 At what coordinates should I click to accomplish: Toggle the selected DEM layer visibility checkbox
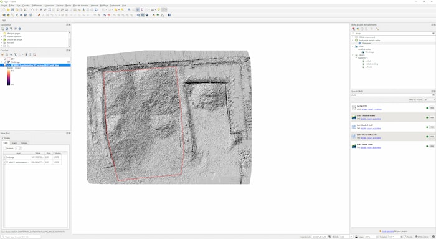[5, 65]
